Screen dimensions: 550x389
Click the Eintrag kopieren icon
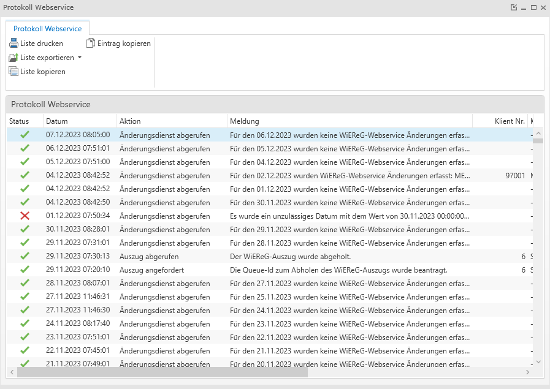pyautogui.click(x=91, y=43)
